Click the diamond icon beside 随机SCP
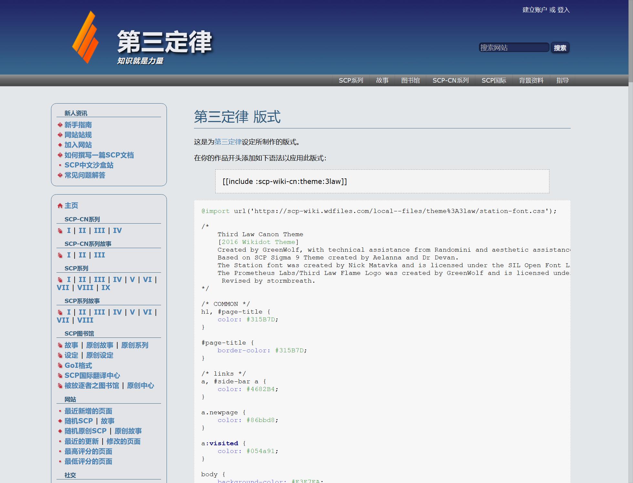Viewport: 633px width, 483px height. coord(60,421)
